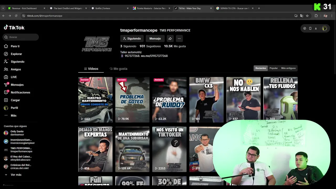Switch to BotRix | Sorteos tab
Screen dimensions: 336x189
110,8
